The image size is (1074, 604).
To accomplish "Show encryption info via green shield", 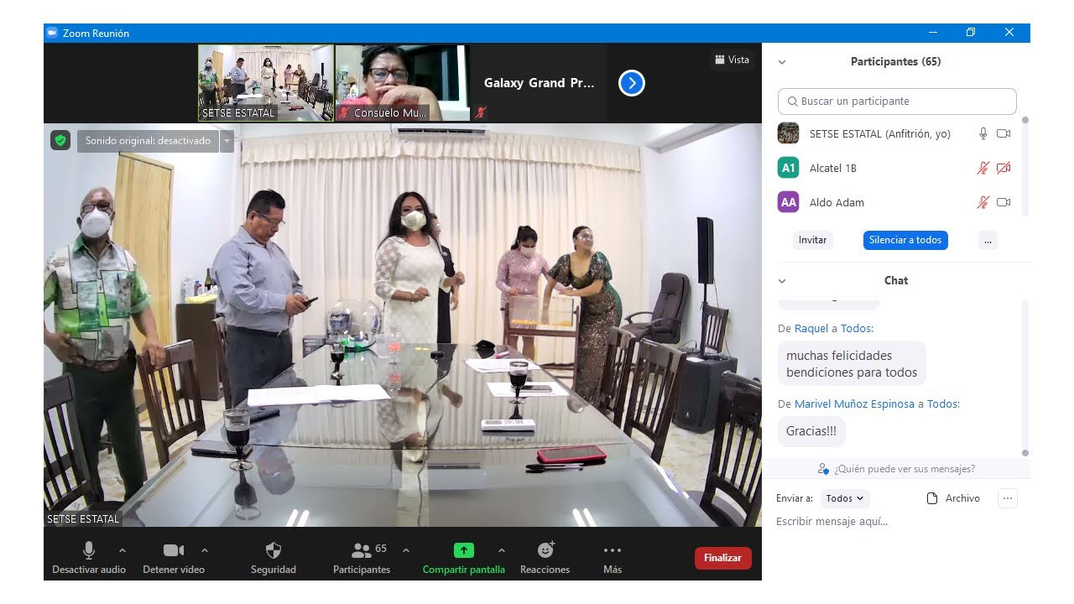I will click(x=60, y=141).
